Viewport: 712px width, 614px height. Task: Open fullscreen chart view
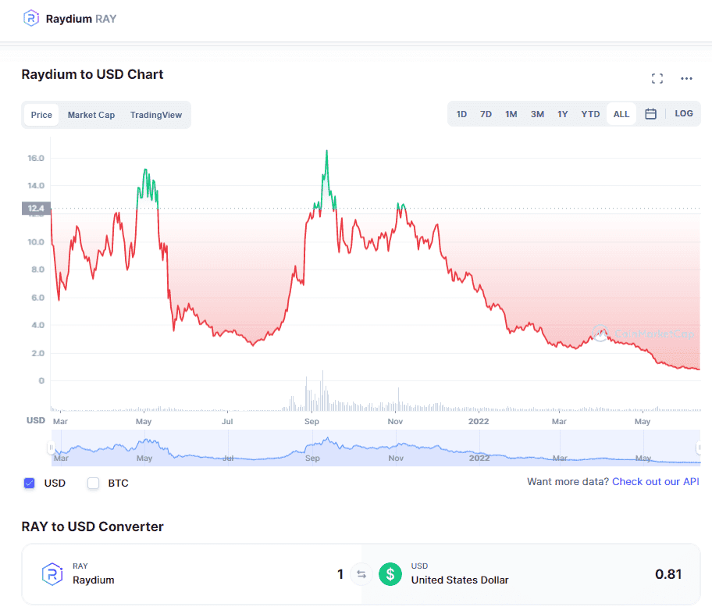click(x=657, y=78)
